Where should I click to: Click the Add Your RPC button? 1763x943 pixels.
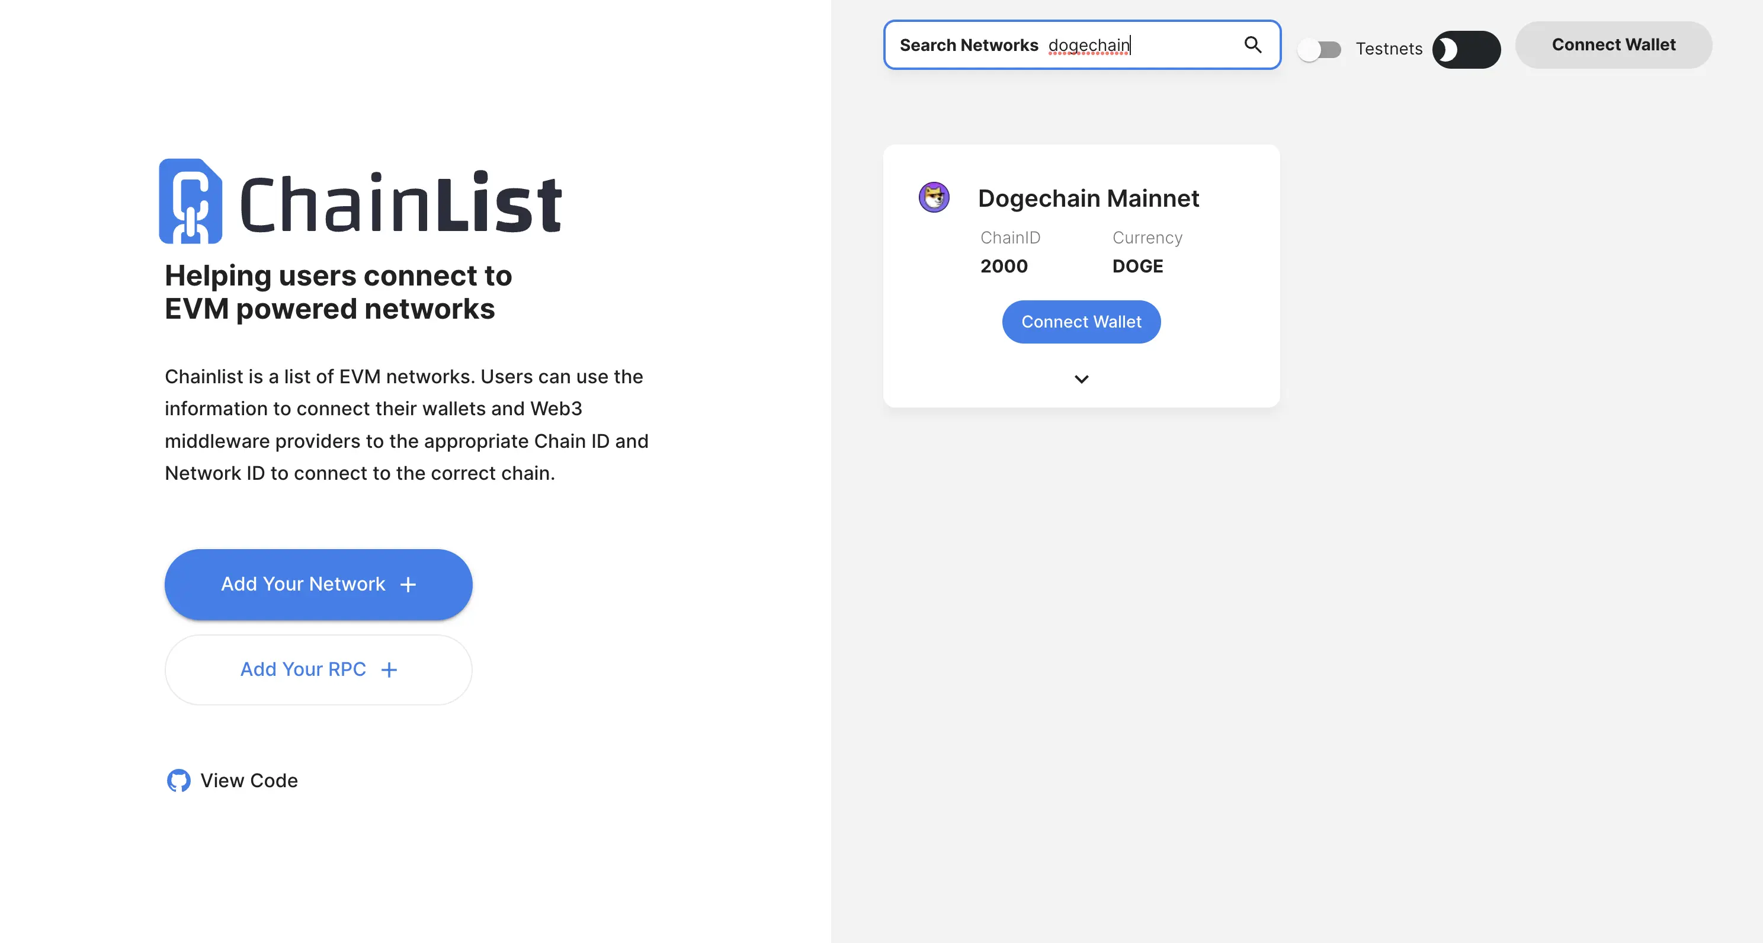coord(318,671)
